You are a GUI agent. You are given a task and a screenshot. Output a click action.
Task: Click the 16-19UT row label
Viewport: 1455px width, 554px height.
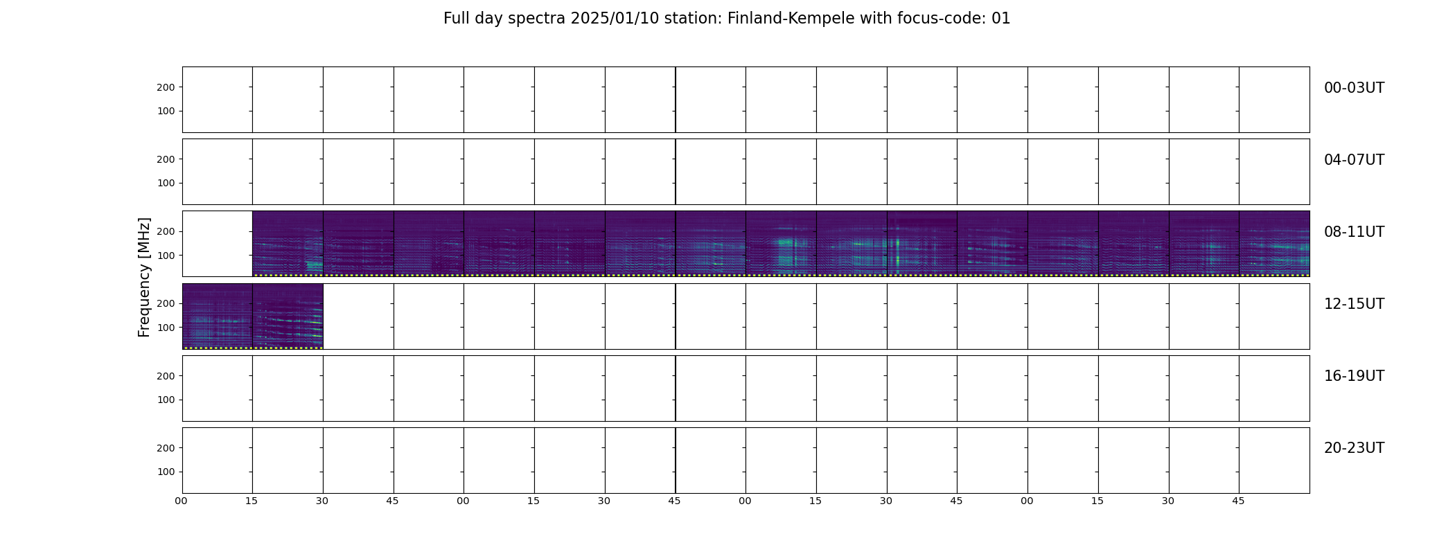(1354, 376)
